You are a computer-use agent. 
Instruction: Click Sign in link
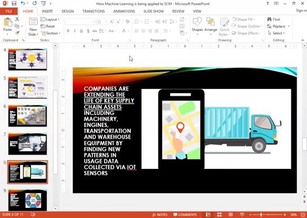(302, 10)
